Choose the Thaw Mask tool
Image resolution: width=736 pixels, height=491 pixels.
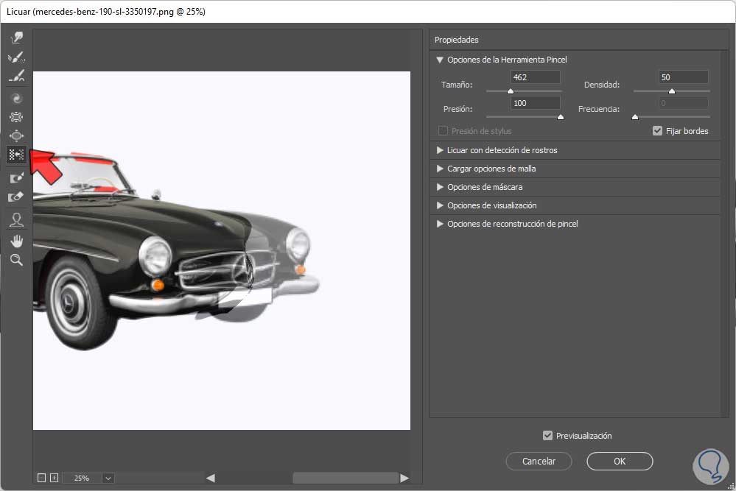[16, 197]
